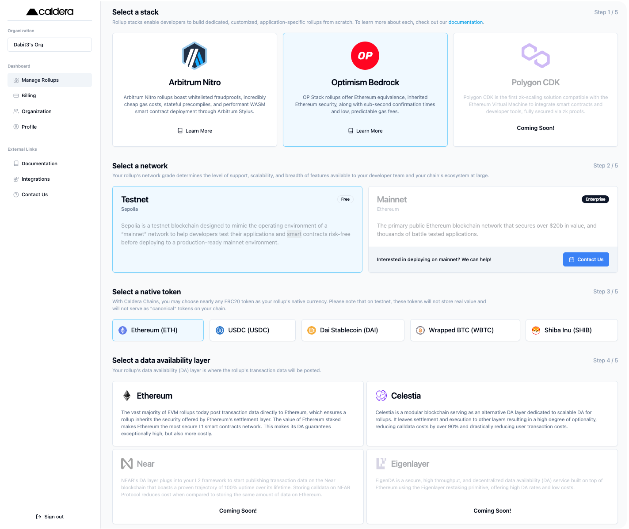Click the Organization people icon
This screenshot has width=629, height=529.
pyautogui.click(x=16, y=111)
